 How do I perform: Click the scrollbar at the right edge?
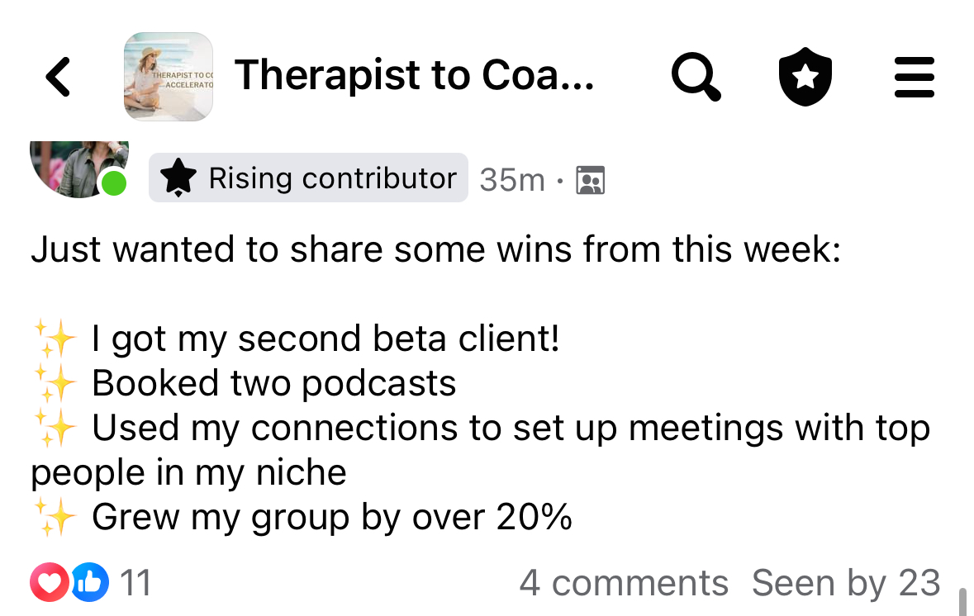click(962, 601)
